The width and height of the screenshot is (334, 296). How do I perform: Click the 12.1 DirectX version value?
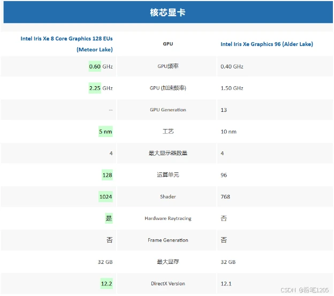tap(226, 284)
